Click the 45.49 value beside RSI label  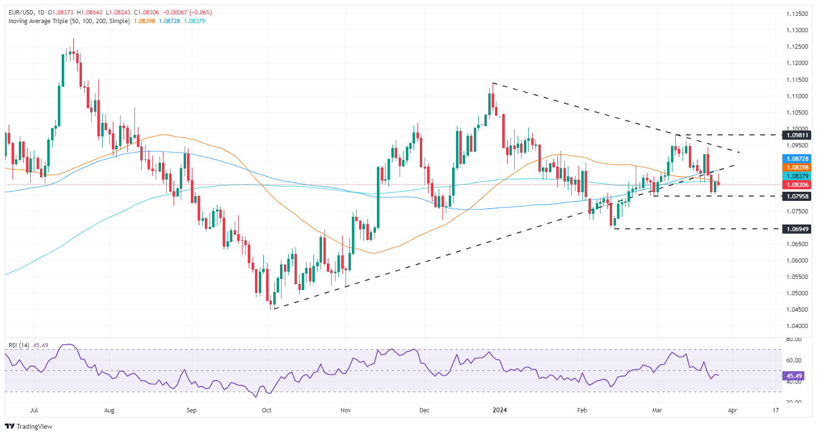40,345
